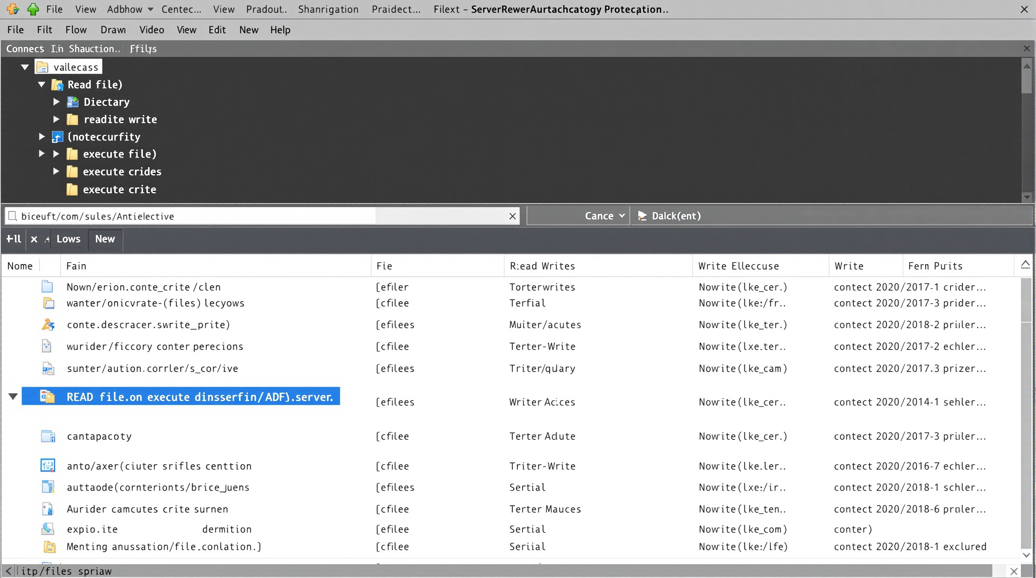Click the Diectary folder icon
The height and width of the screenshot is (578, 1036).
click(72, 102)
